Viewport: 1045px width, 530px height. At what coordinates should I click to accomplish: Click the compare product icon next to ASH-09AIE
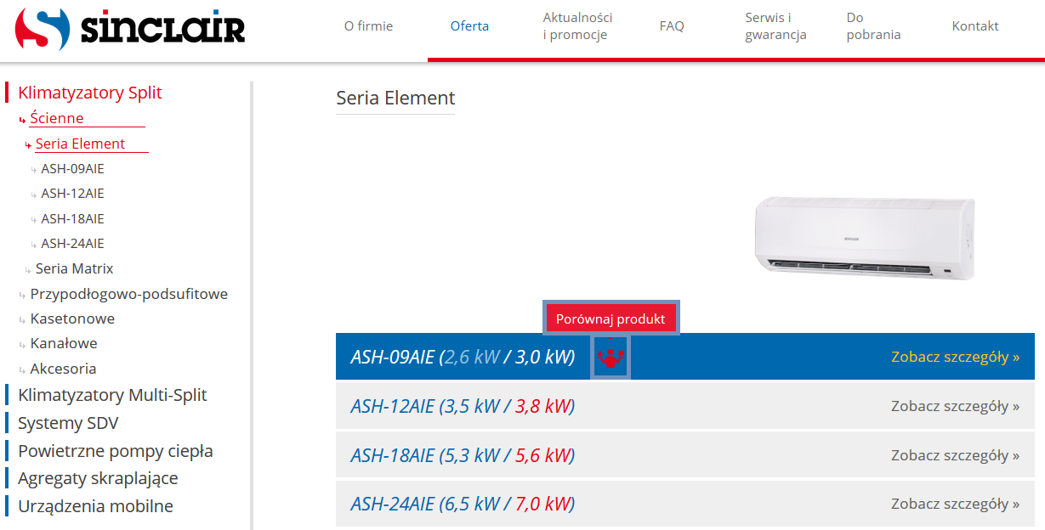(611, 357)
